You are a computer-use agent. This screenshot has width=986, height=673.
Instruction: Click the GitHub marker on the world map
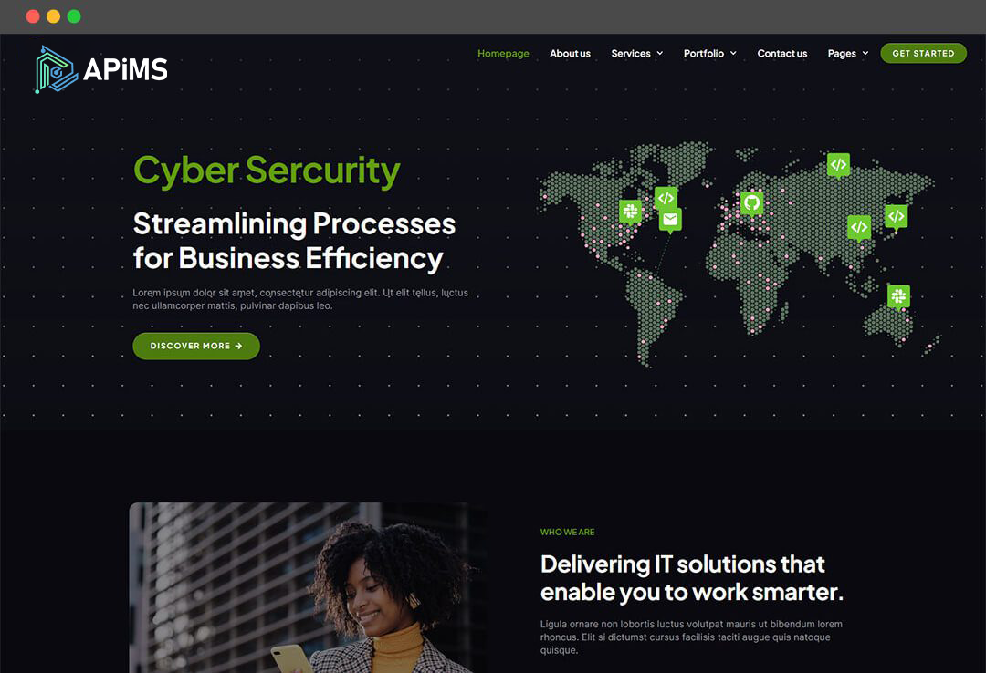click(x=750, y=203)
